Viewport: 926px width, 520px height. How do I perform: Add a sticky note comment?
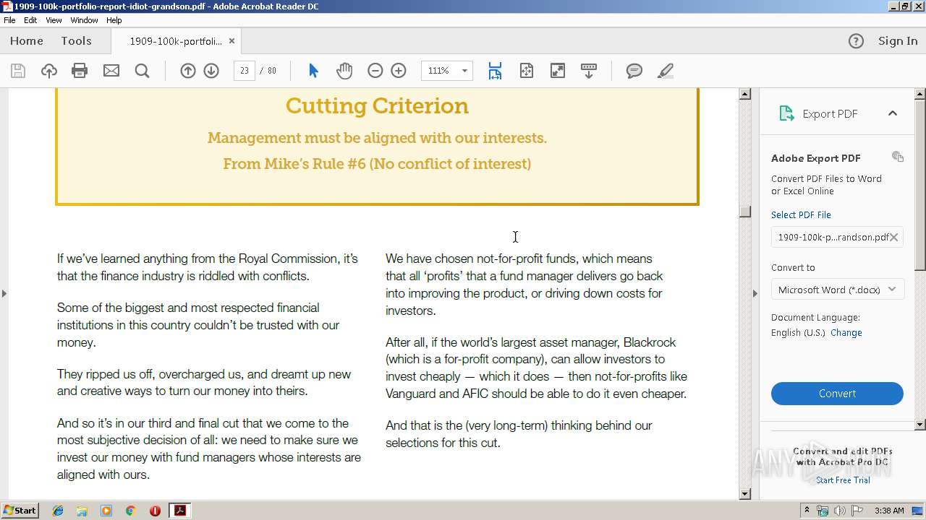coord(634,71)
